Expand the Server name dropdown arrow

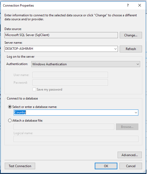(x=115, y=49)
